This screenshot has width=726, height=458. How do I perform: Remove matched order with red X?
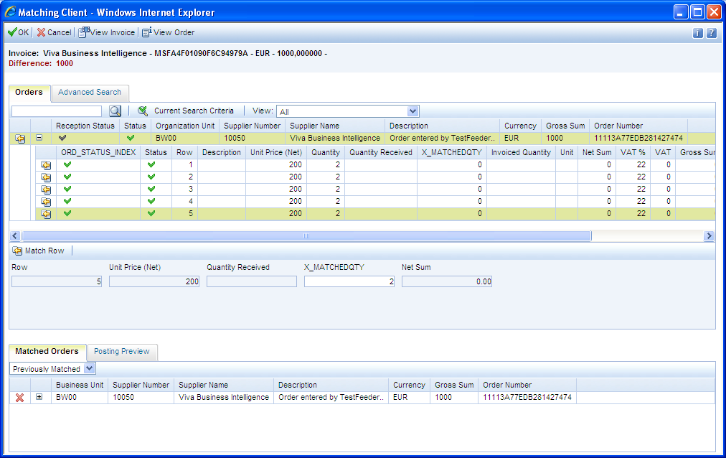tap(19, 398)
